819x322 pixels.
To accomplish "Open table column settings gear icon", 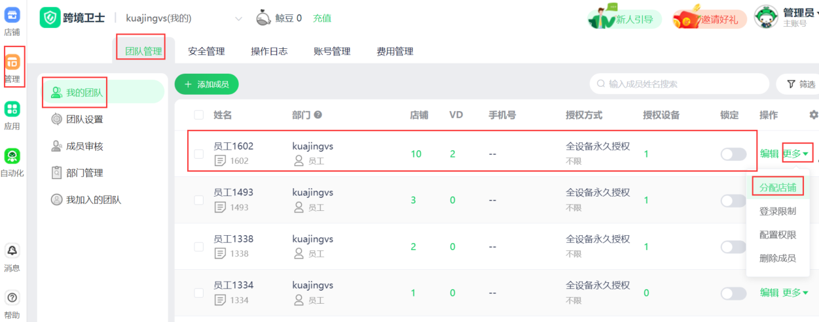I will point(814,115).
